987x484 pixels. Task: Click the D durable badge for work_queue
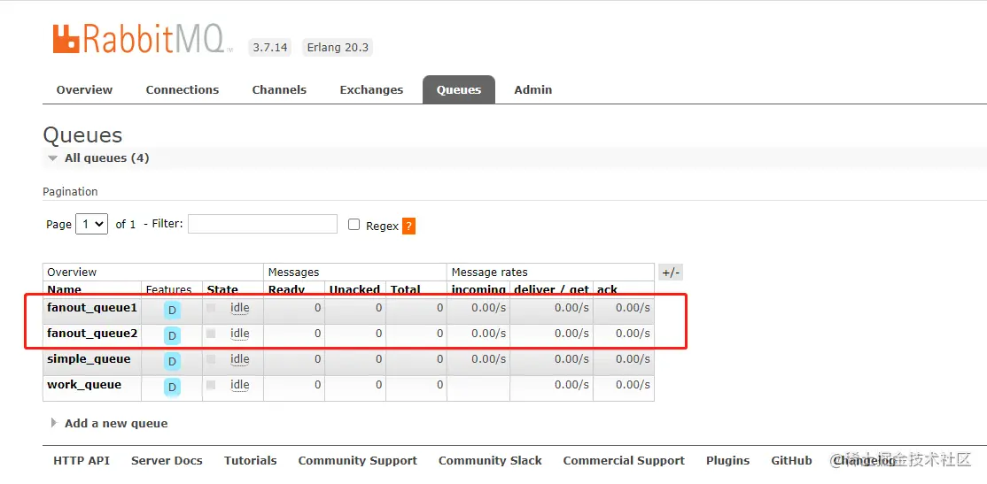point(172,388)
